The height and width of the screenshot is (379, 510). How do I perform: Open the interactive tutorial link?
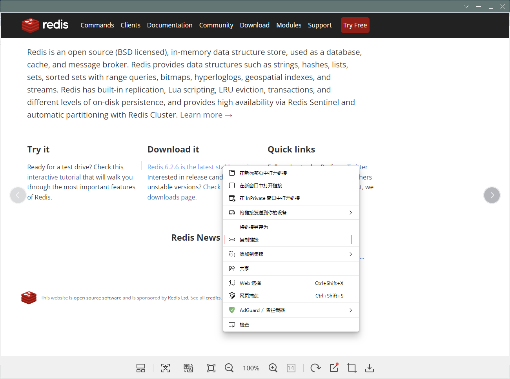(x=54, y=177)
